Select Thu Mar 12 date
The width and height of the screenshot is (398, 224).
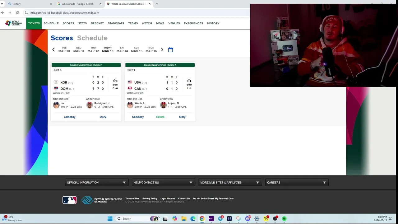pyautogui.click(x=93, y=49)
